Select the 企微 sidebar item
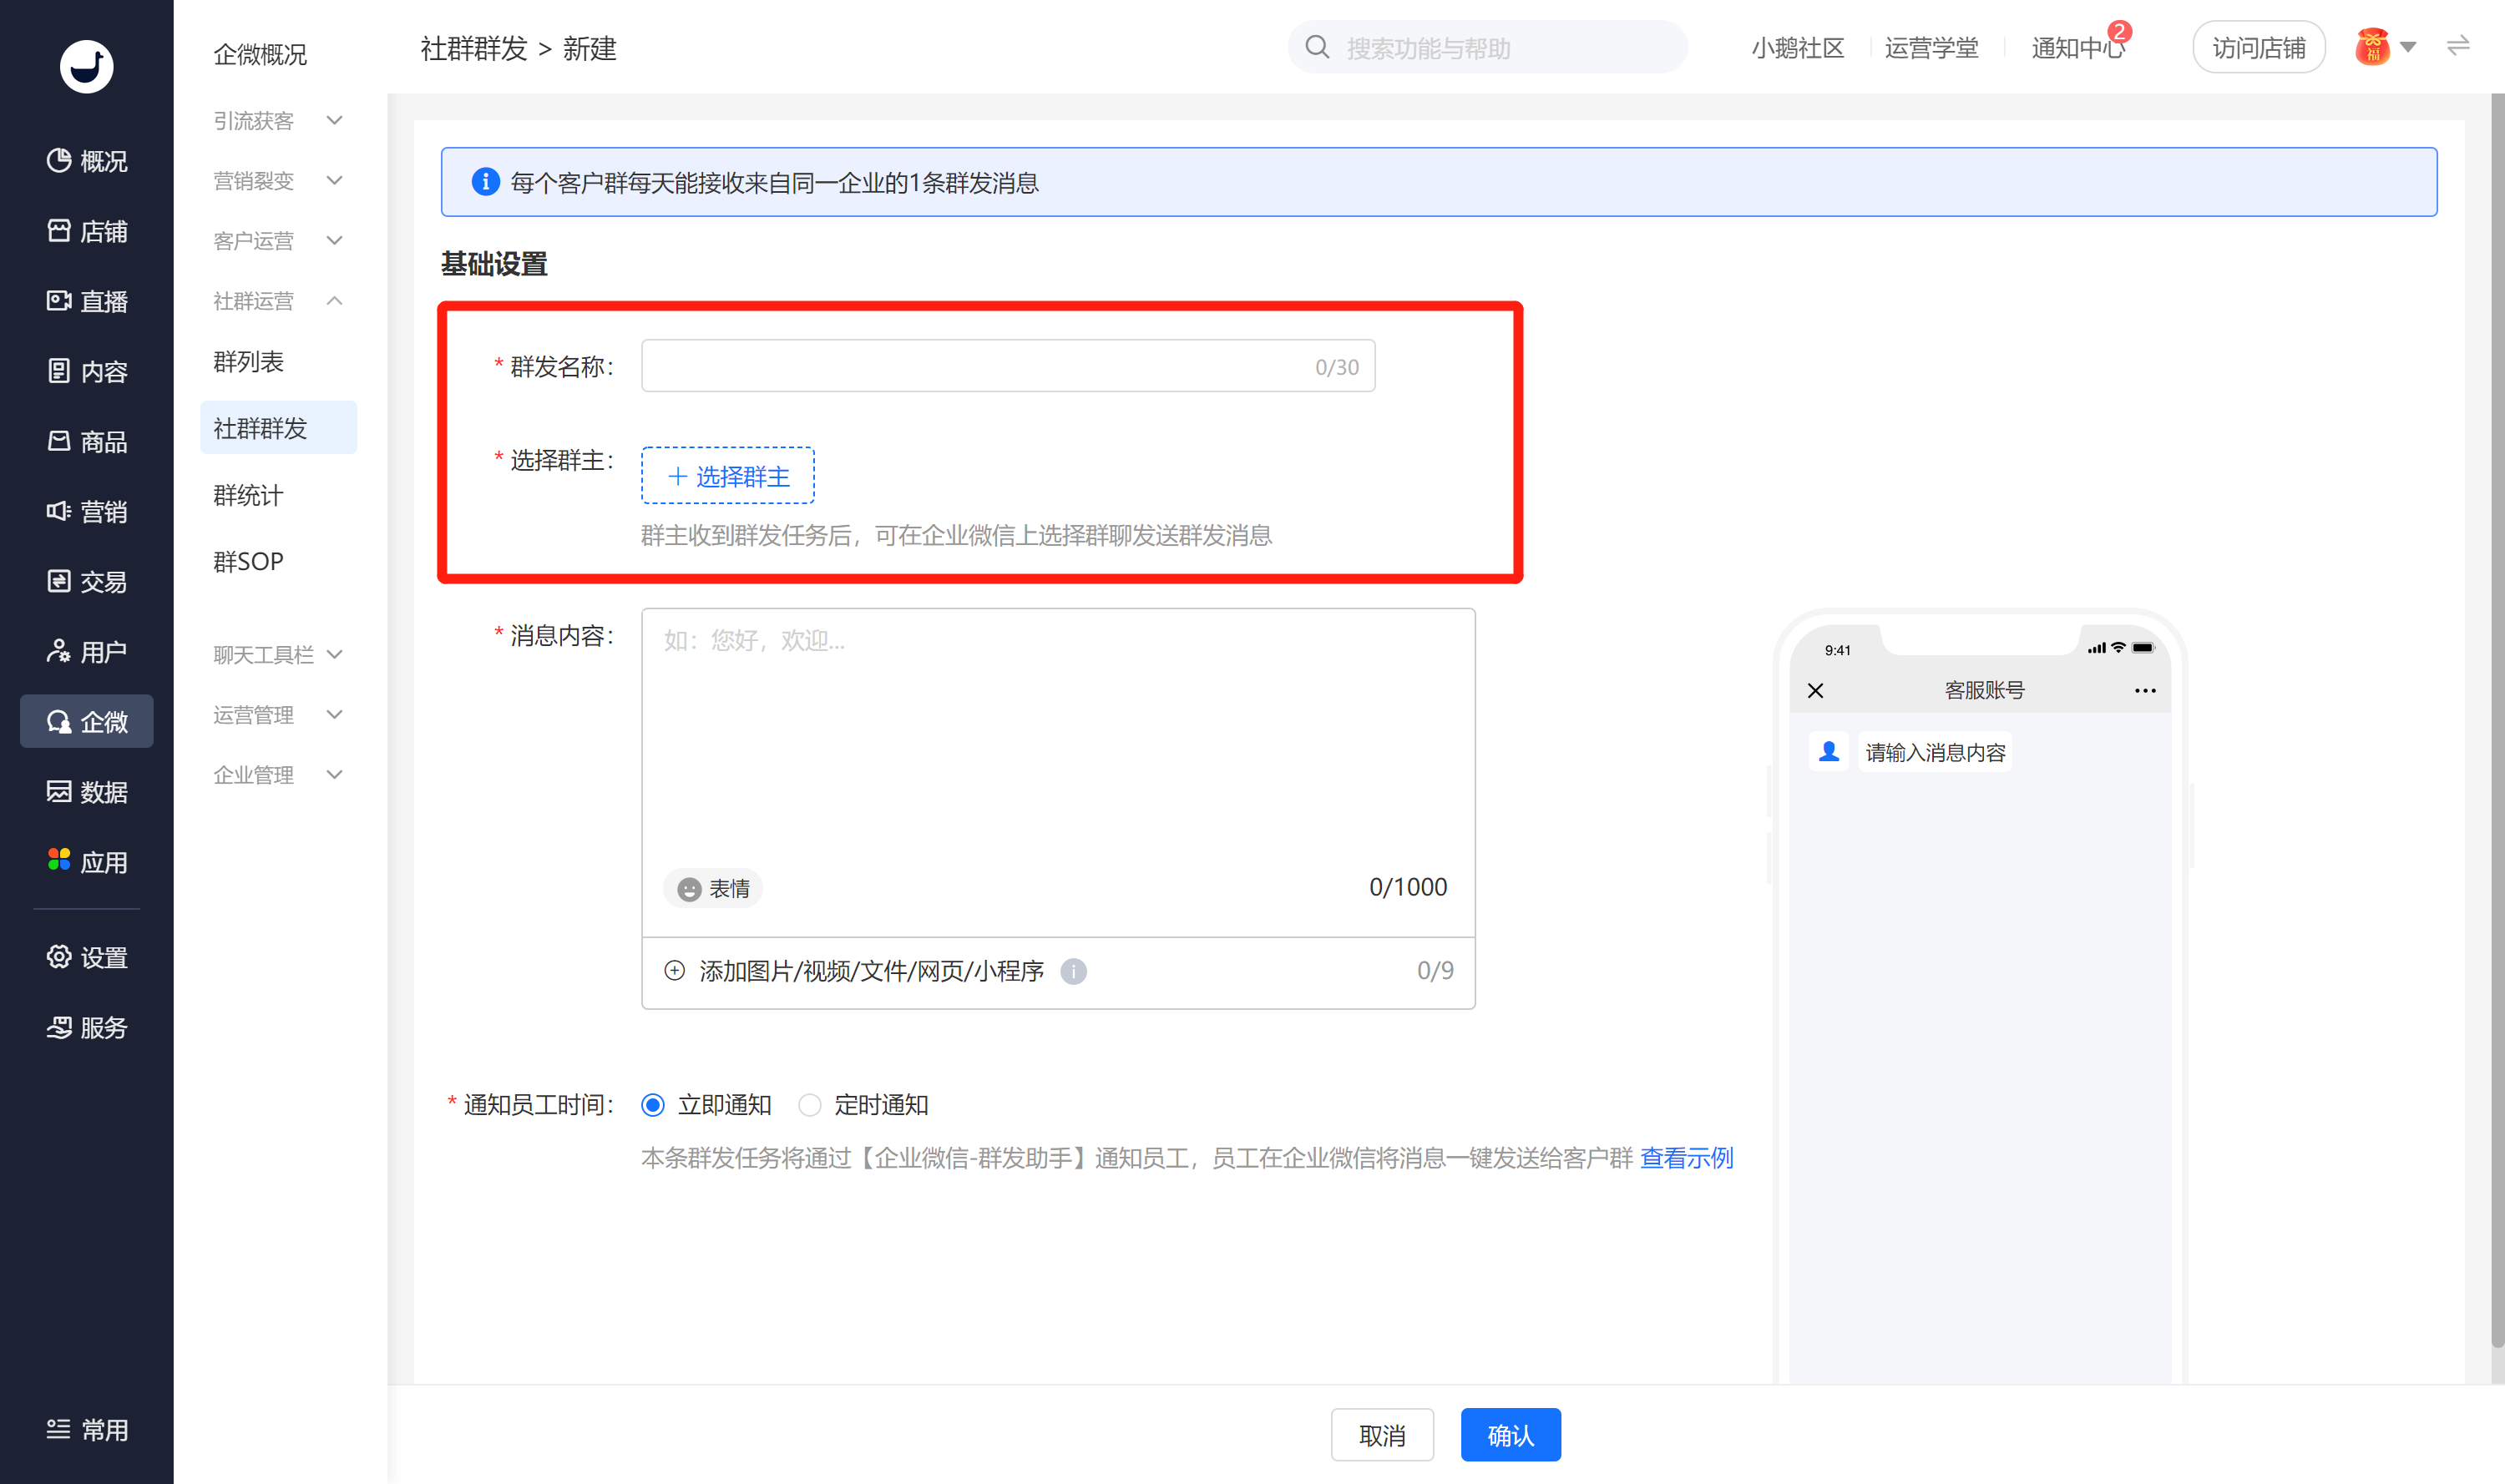Viewport: 2505px width, 1484px height. 87,721
